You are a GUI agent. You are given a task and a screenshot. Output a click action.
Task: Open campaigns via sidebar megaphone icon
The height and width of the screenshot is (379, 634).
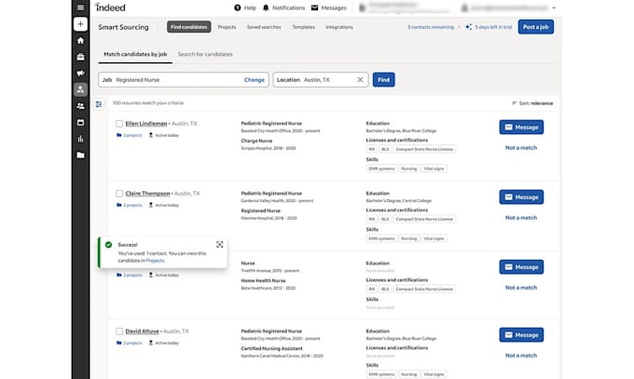(80, 74)
